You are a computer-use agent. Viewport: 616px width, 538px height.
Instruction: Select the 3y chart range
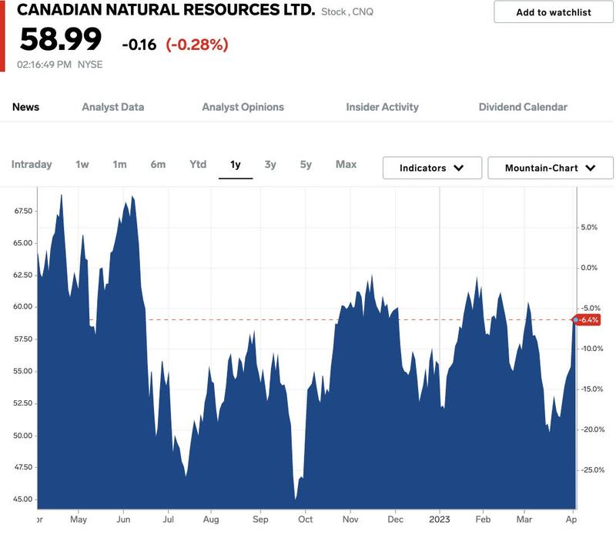(270, 164)
